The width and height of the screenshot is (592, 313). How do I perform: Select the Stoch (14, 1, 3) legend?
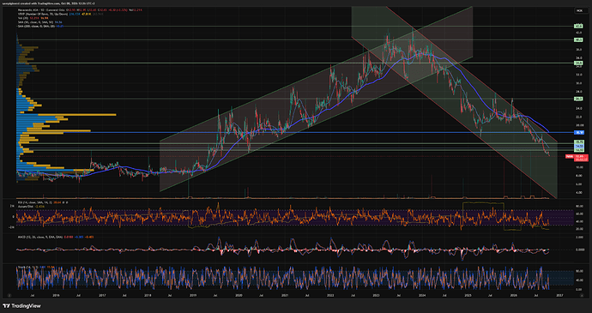[x=36, y=267]
